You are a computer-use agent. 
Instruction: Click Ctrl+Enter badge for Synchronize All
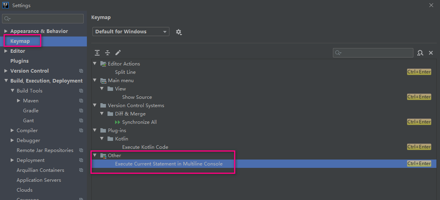click(x=419, y=122)
